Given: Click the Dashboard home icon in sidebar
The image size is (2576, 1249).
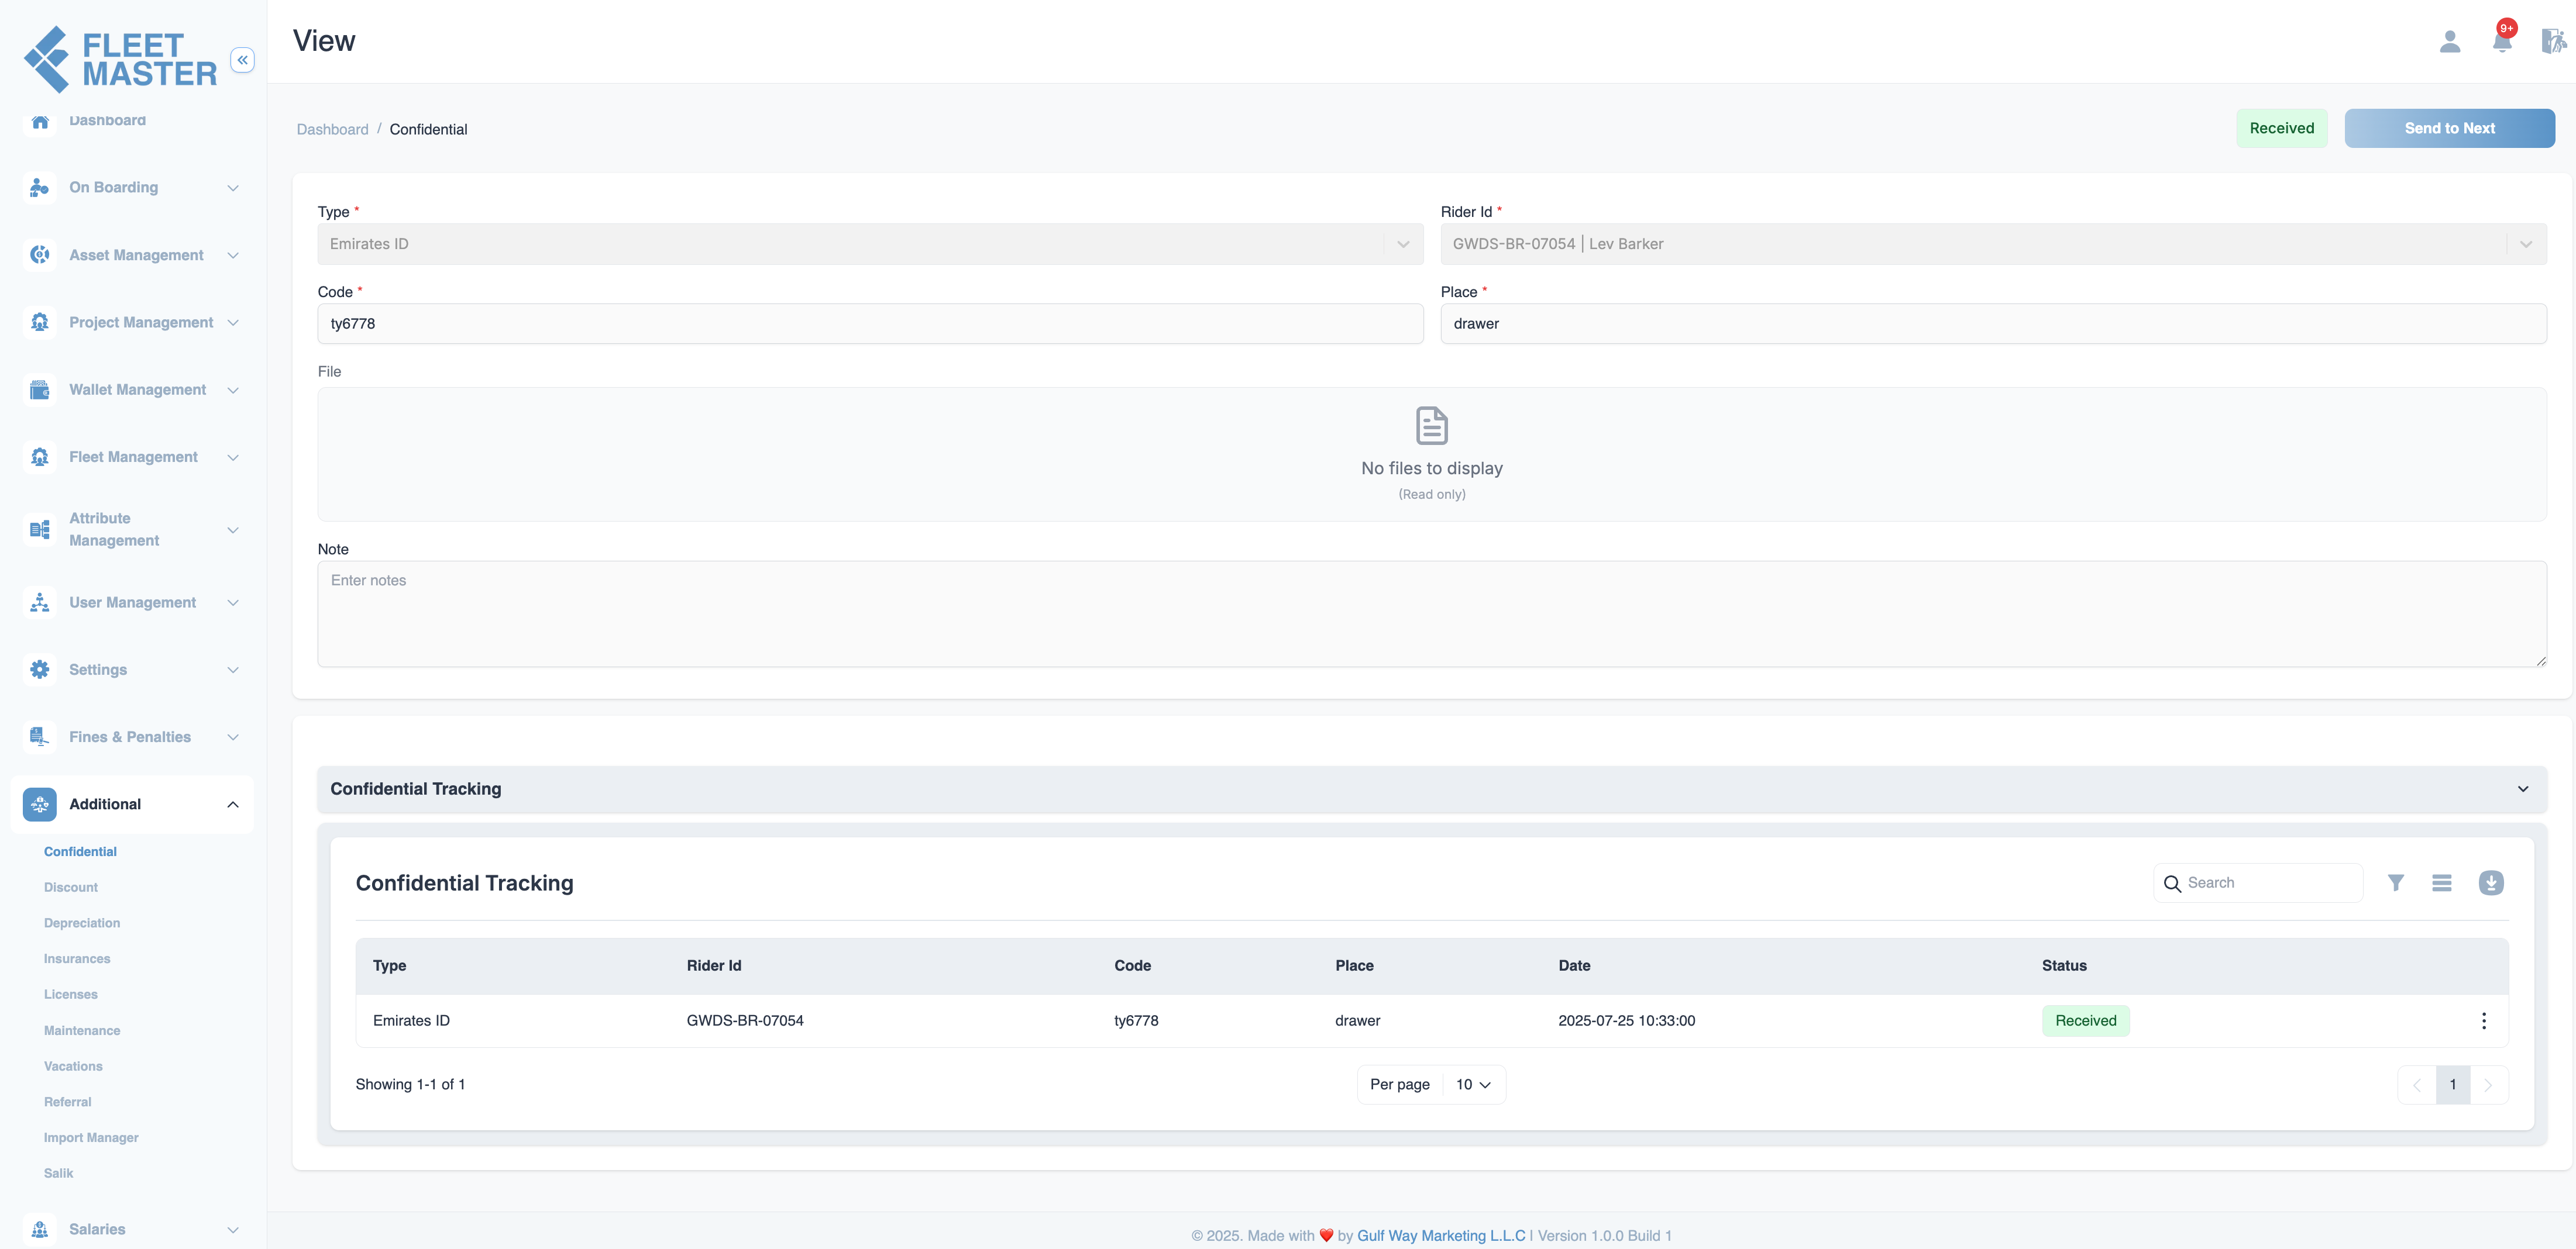Looking at the screenshot, I should pyautogui.click(x=40, y=121).
